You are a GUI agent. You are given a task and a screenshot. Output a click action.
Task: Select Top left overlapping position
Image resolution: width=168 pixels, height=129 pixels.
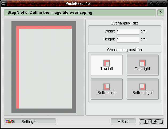click(107, 65)
